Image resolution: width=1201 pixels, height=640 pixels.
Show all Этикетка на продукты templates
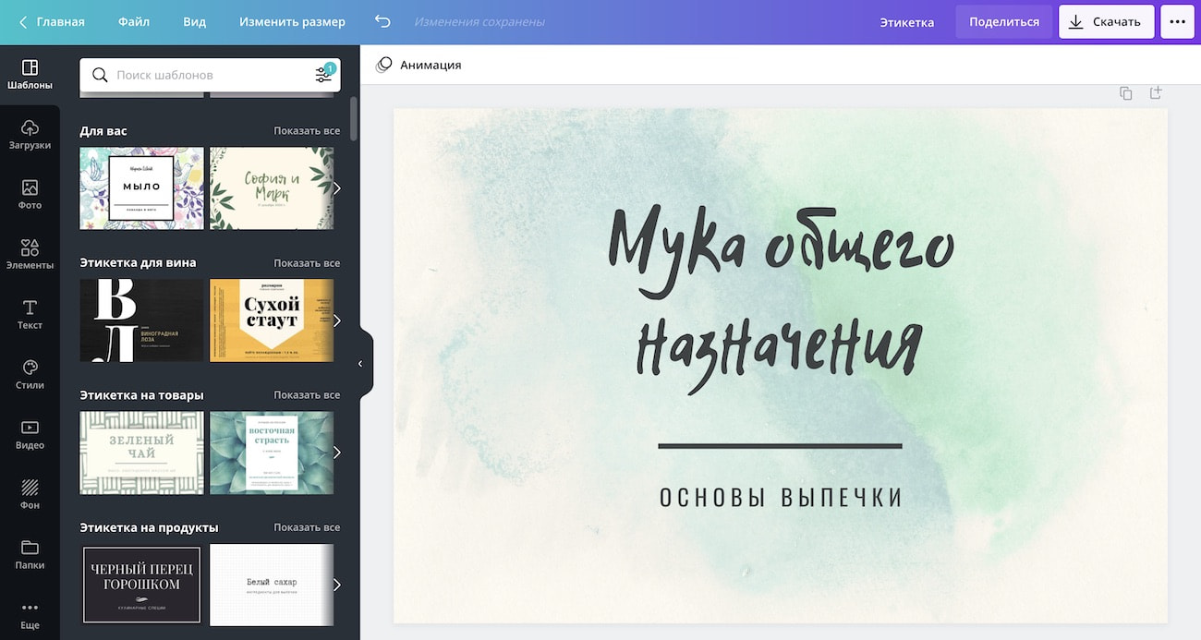click(x=307, y=527)
